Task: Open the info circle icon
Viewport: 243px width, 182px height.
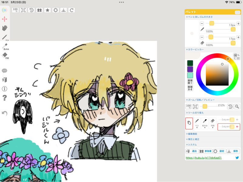Action: (x=5, y=89)
